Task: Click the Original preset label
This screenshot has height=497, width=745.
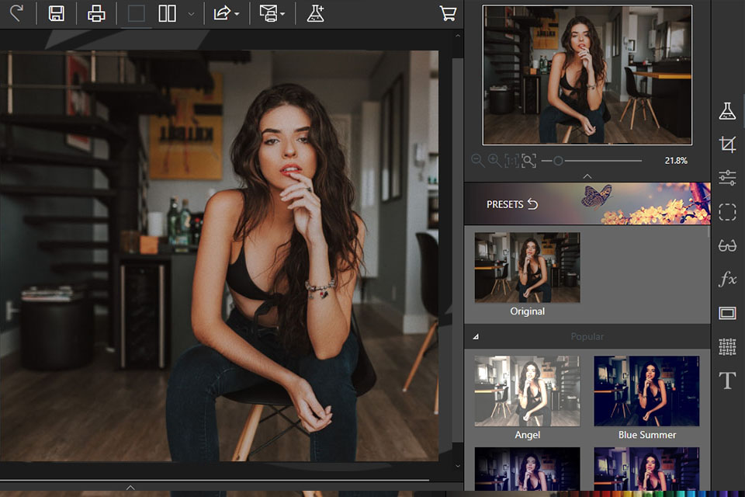Action: point(527,311)
